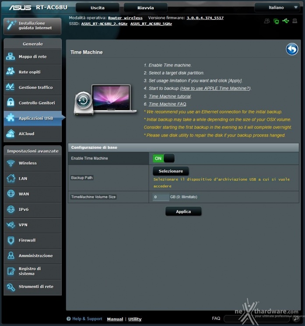
Task: Click the blue back arrow icon
Action: point(292,49)
